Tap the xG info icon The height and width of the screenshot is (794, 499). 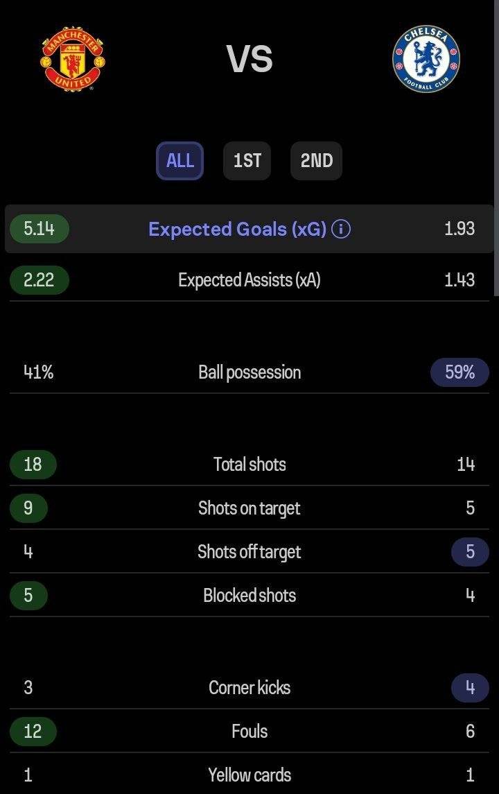click(x=340, y=230)
